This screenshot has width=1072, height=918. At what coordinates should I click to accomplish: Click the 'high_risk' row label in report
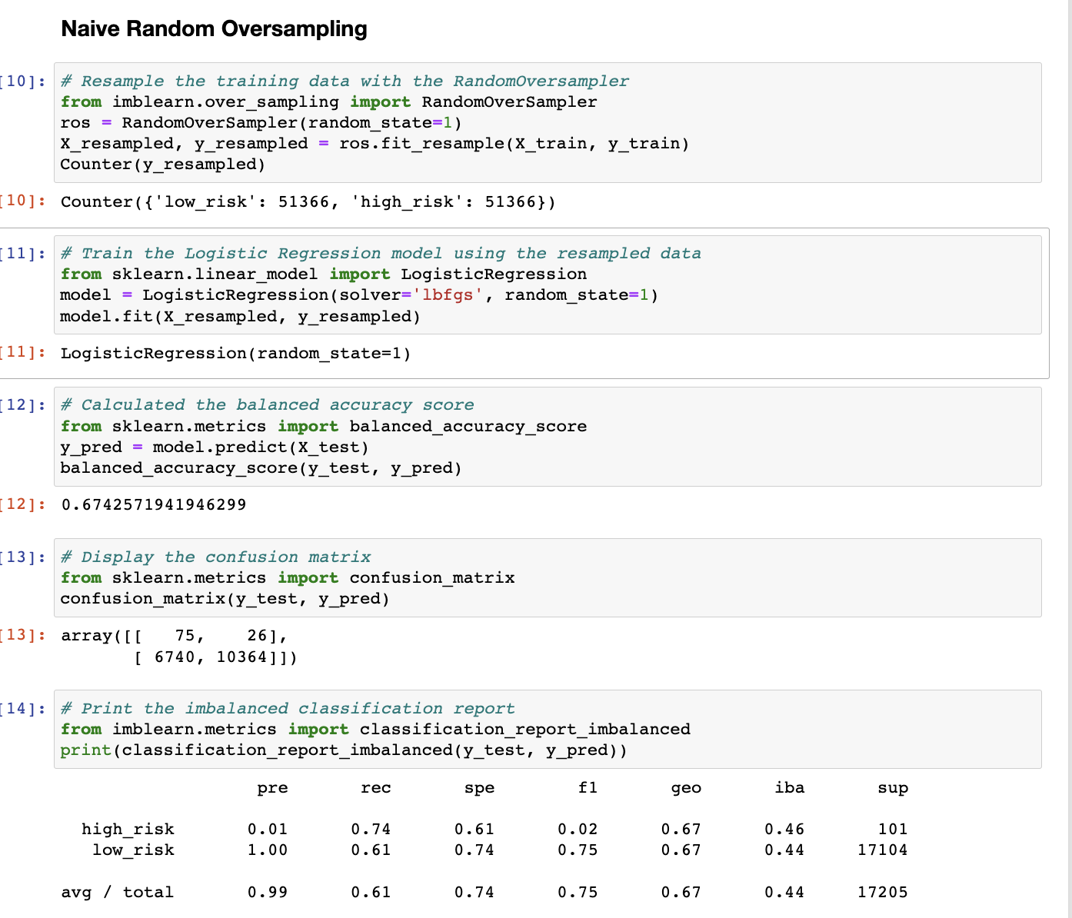tap(128, 830)
